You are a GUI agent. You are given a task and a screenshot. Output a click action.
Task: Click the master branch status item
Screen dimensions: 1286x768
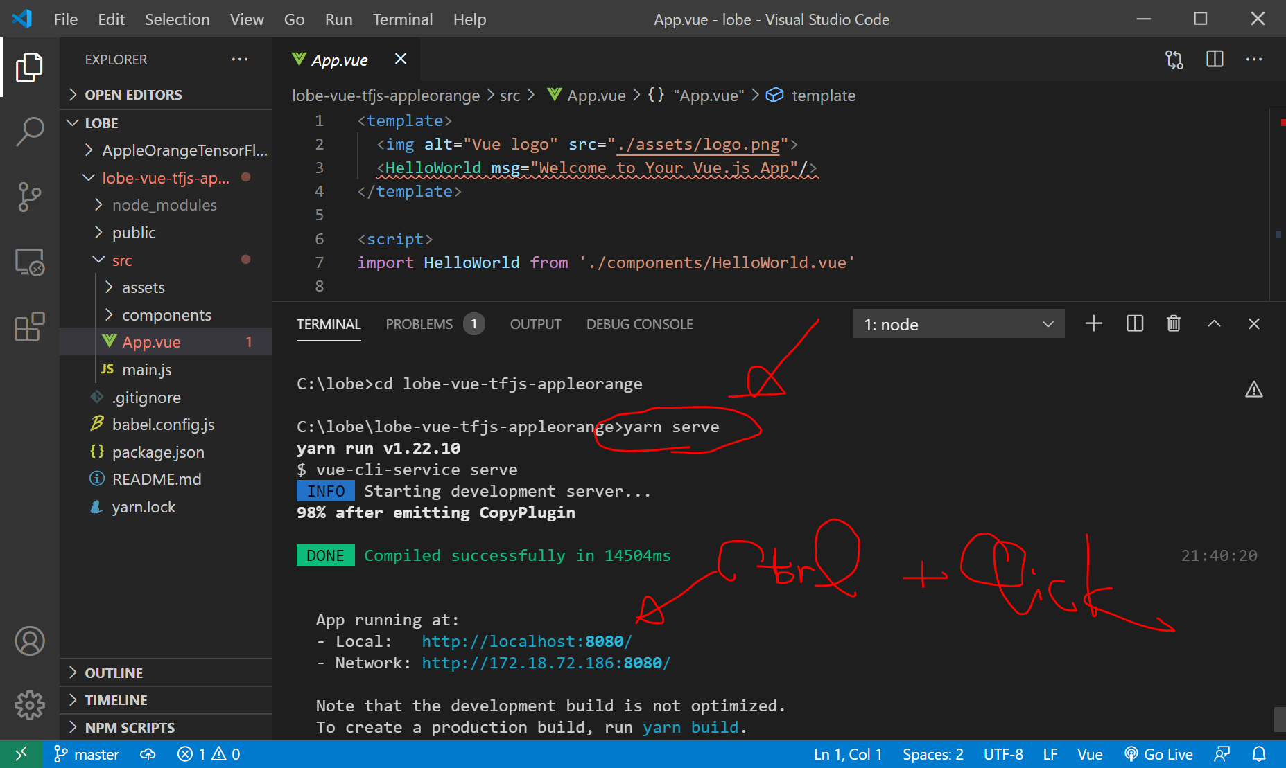pos(87,754)
